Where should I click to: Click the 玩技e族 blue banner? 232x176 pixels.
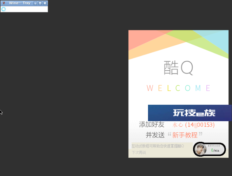pyautogui.click(x=190, y=113)
